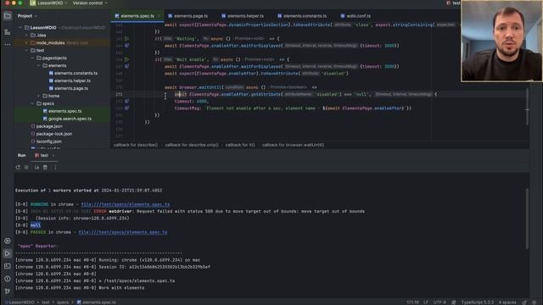
Task: Open the Project view dropdown arrow
Action: [x=36, y=16]
